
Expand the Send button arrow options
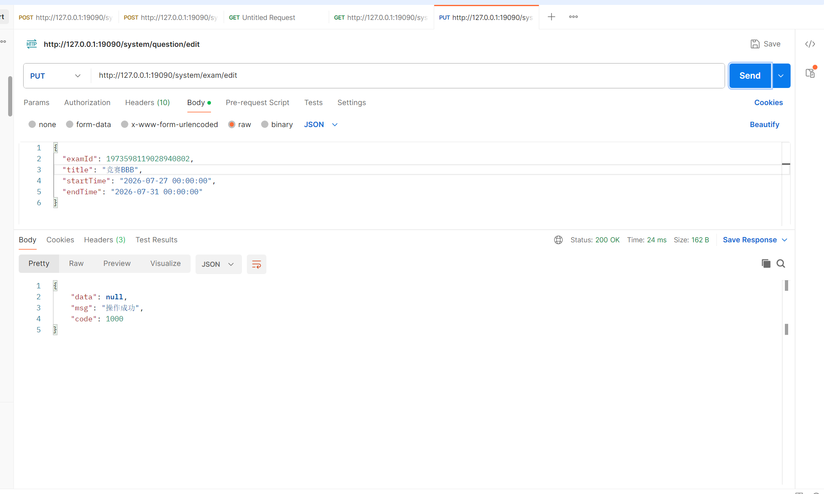click(x=781, y=76)
